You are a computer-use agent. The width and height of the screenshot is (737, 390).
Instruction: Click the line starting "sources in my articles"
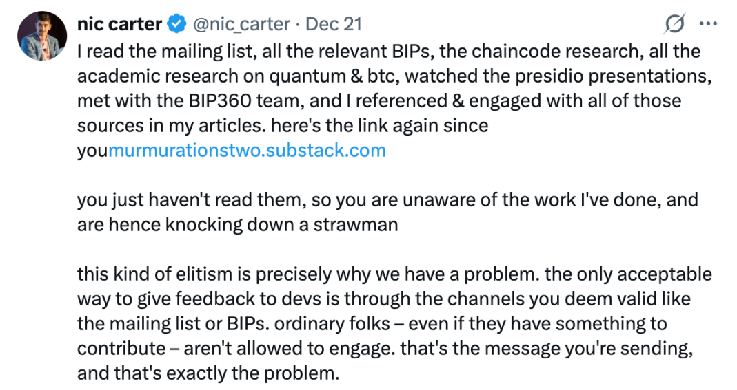pos(283,126)
